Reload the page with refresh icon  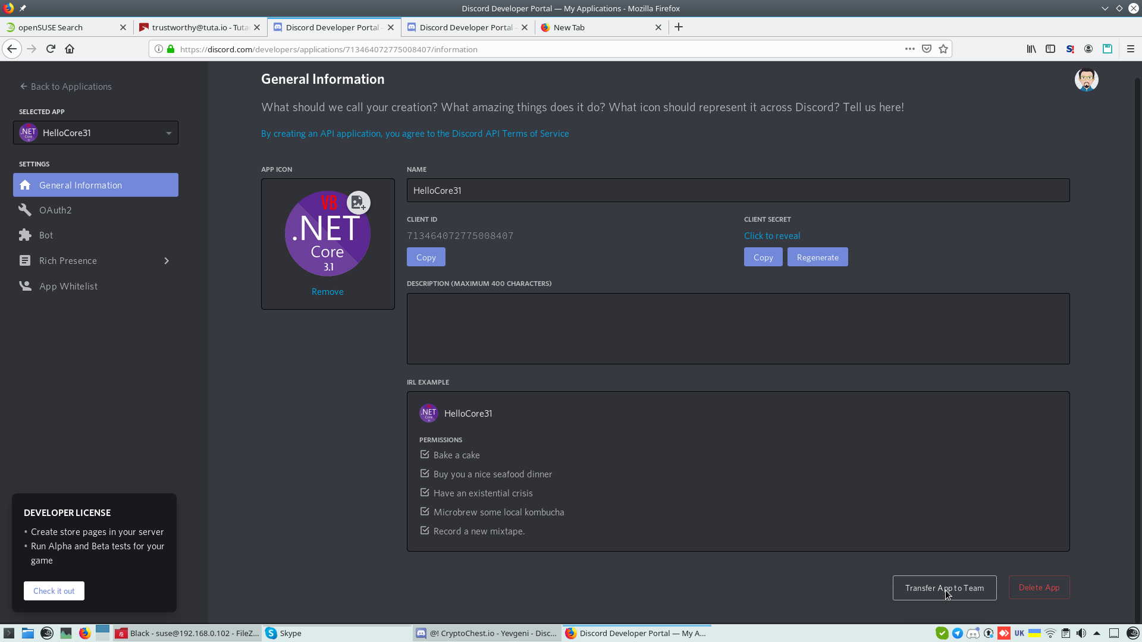point(51,49)
